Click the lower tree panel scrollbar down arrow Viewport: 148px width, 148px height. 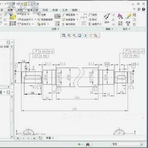click(12, 137)
